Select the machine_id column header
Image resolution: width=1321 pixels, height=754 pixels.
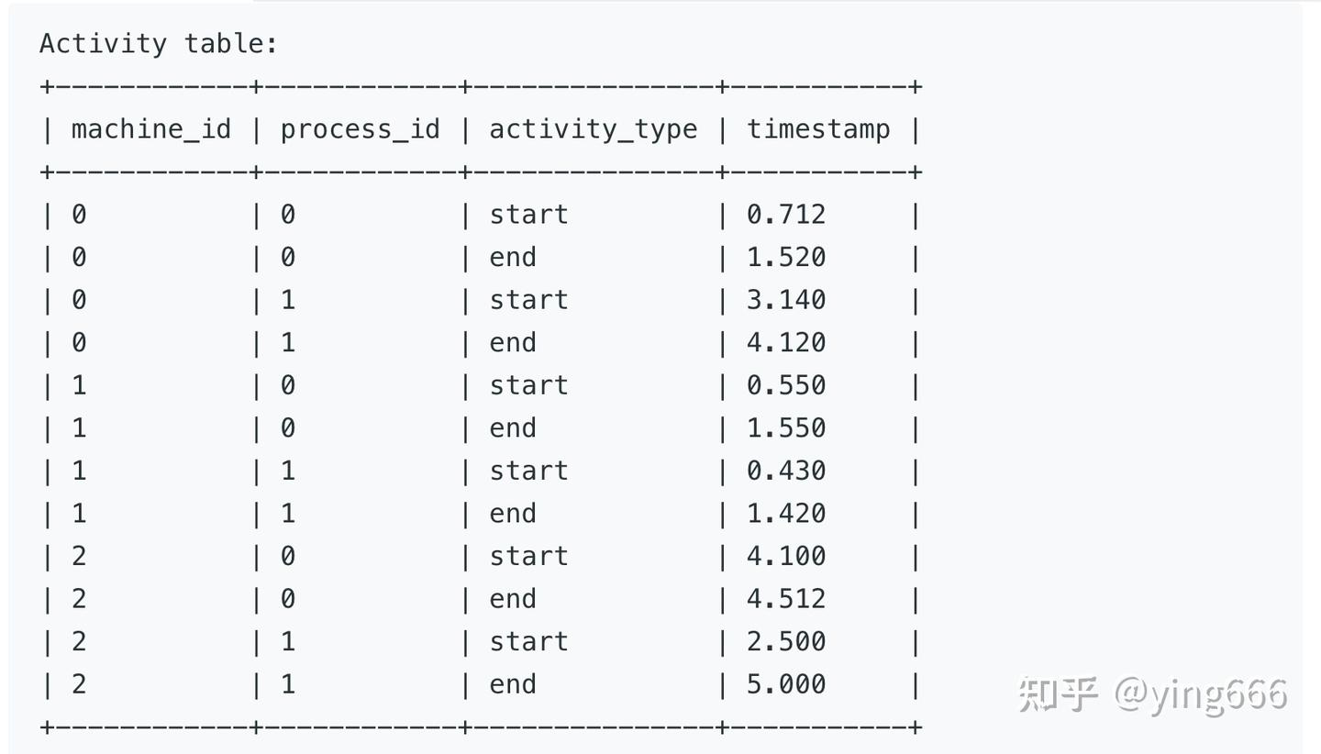(150, 129)
